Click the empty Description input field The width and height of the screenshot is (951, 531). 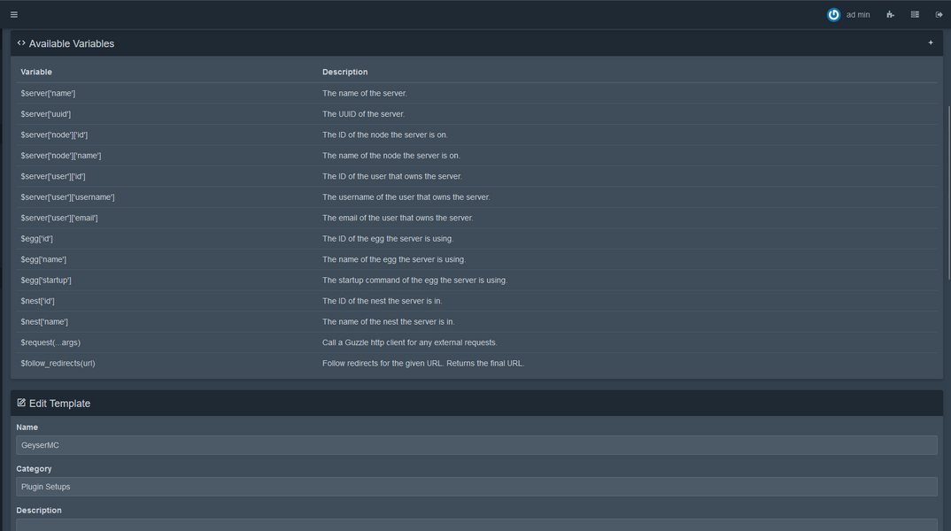click(476, 525)
